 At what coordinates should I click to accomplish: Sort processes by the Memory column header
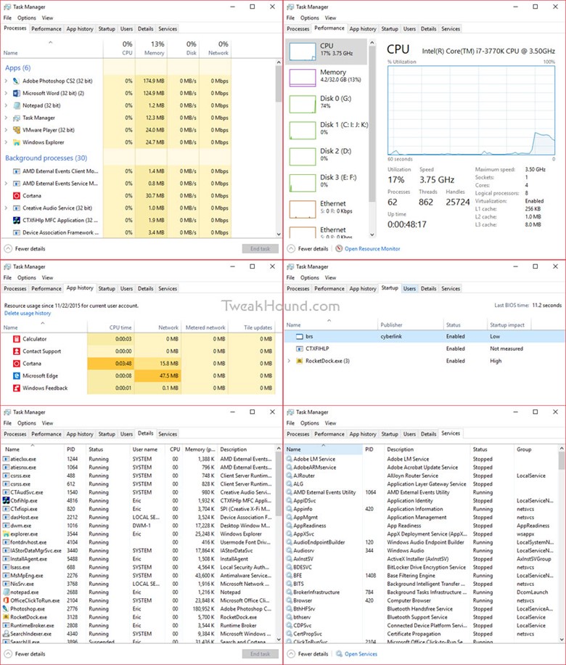[151, 49]
